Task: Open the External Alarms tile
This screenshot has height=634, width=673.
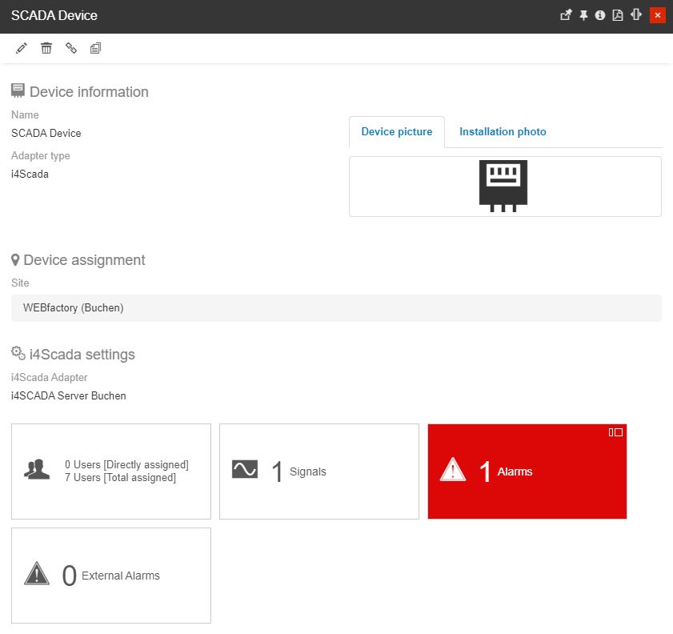Action: (x=111, y=576)
